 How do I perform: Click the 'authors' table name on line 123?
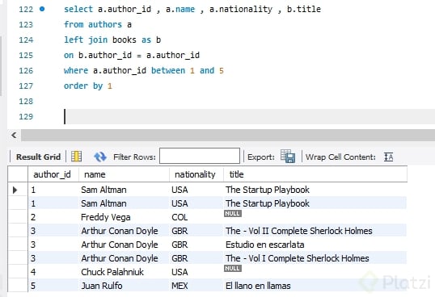(x=105, y=24)
